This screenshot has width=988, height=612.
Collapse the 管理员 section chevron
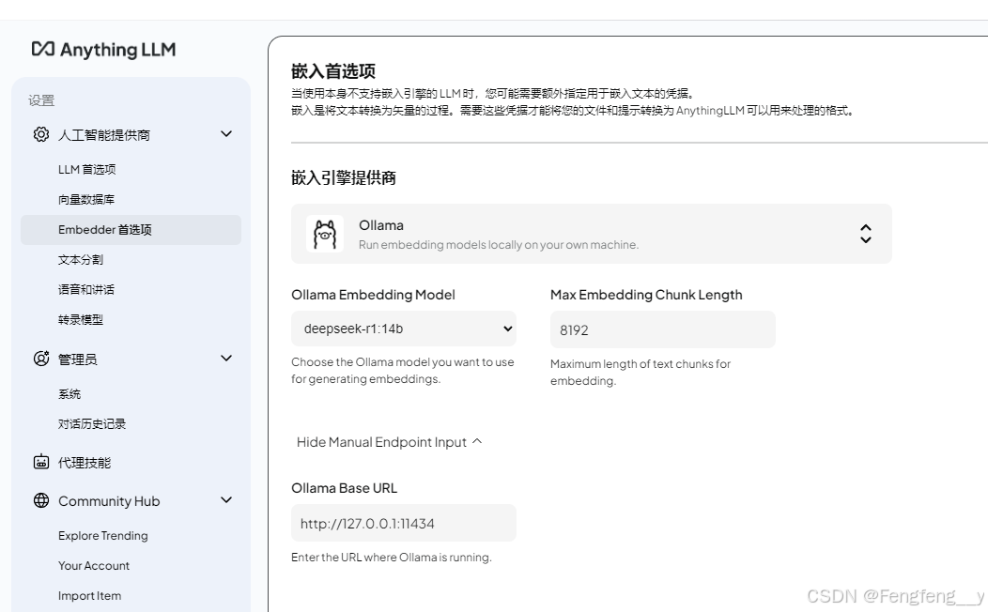point(226,359)
